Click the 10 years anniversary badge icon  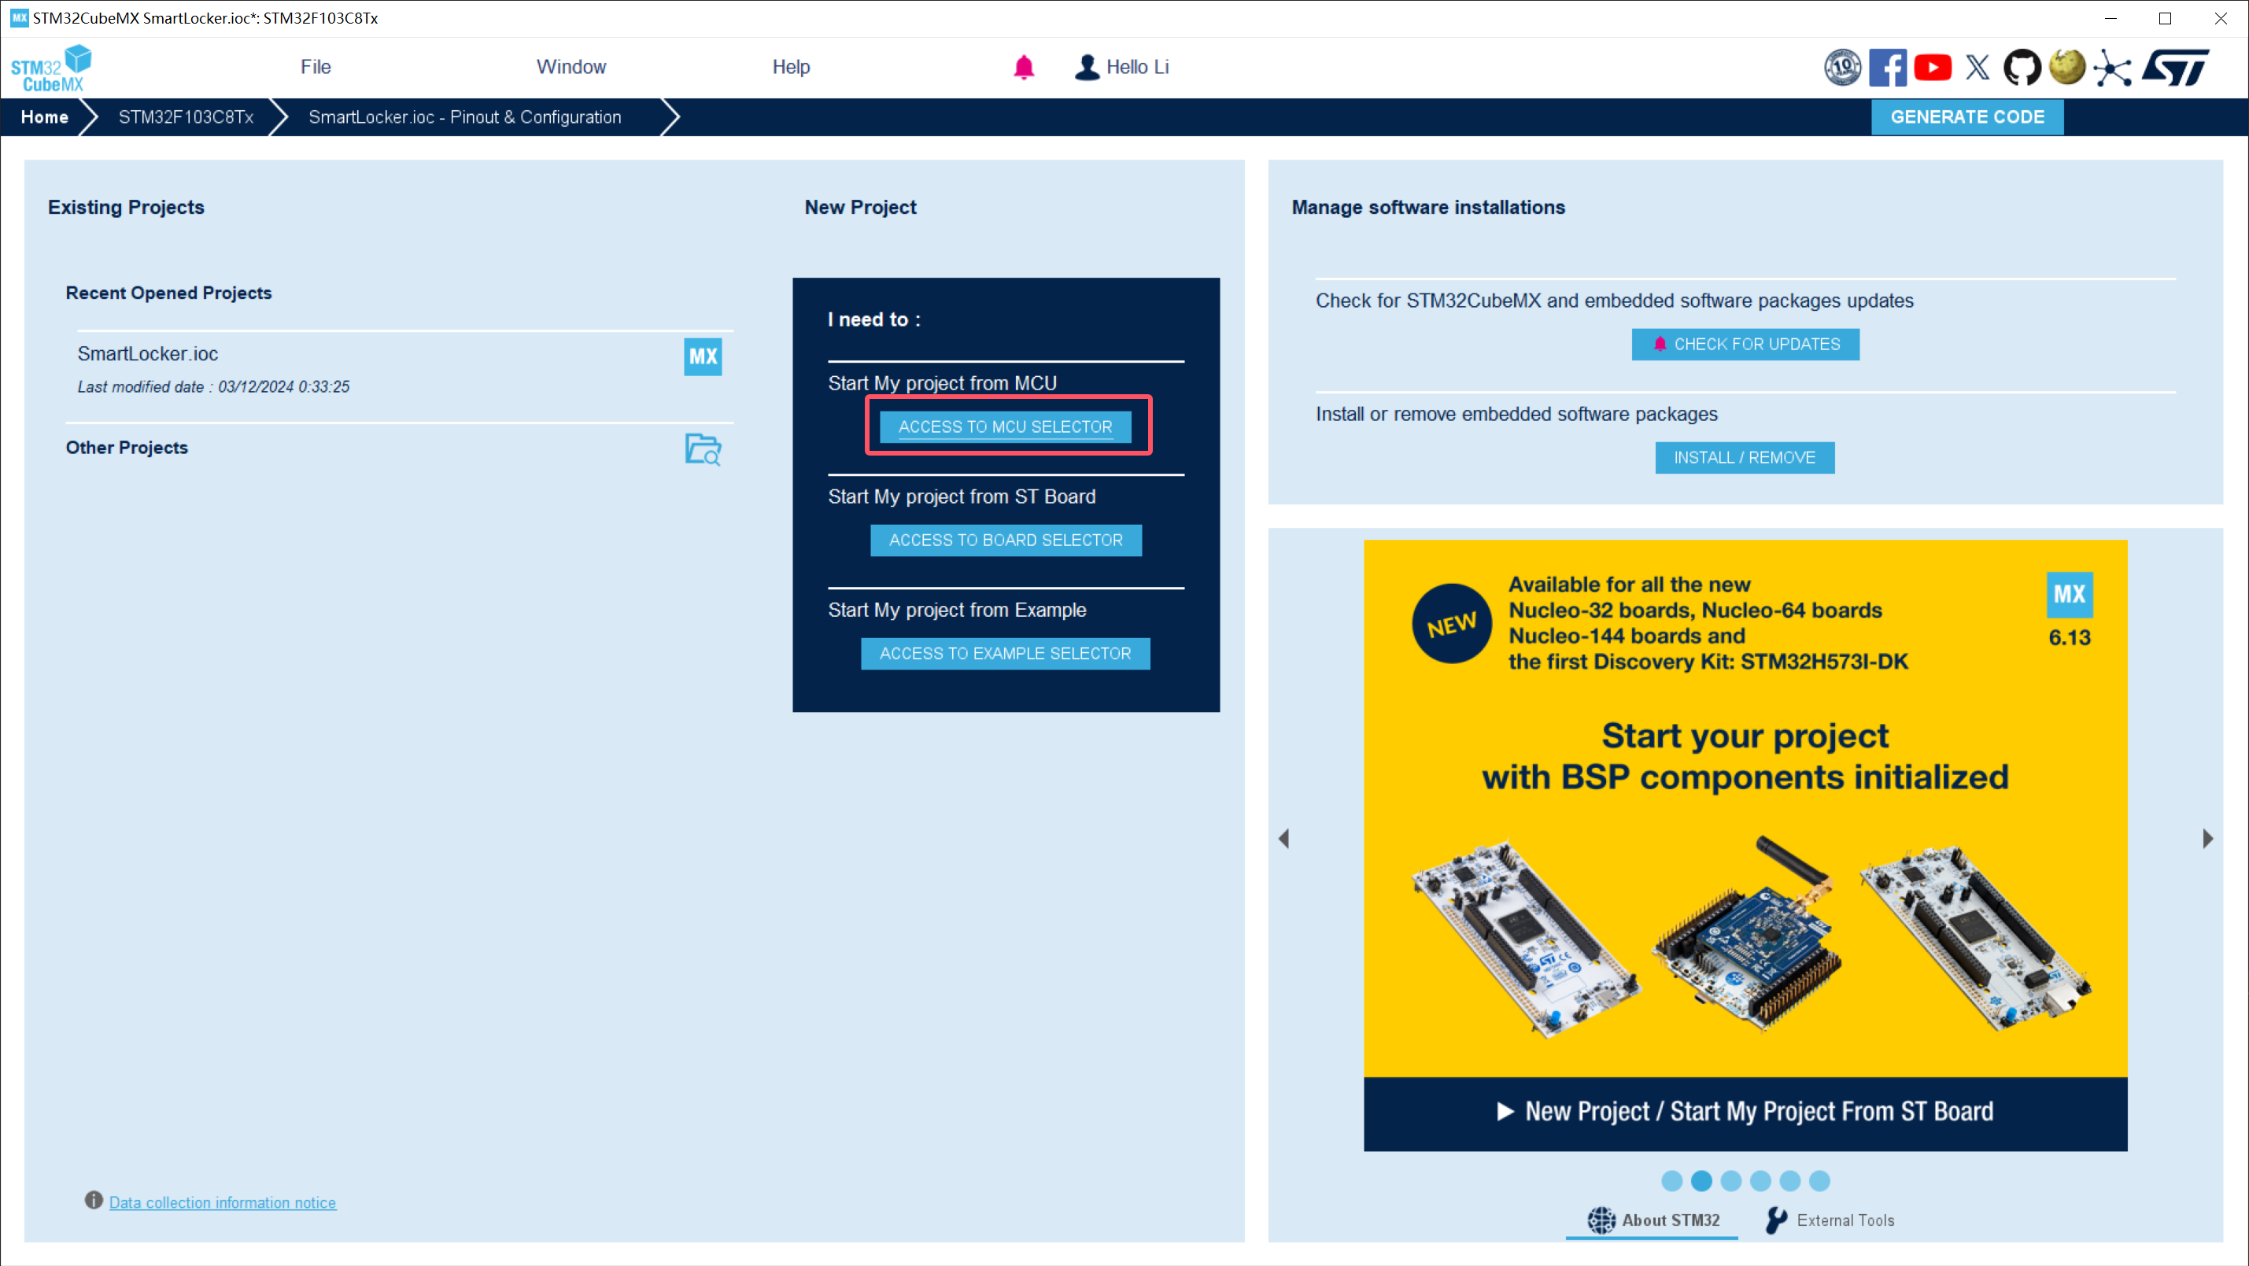point(1842,67)
